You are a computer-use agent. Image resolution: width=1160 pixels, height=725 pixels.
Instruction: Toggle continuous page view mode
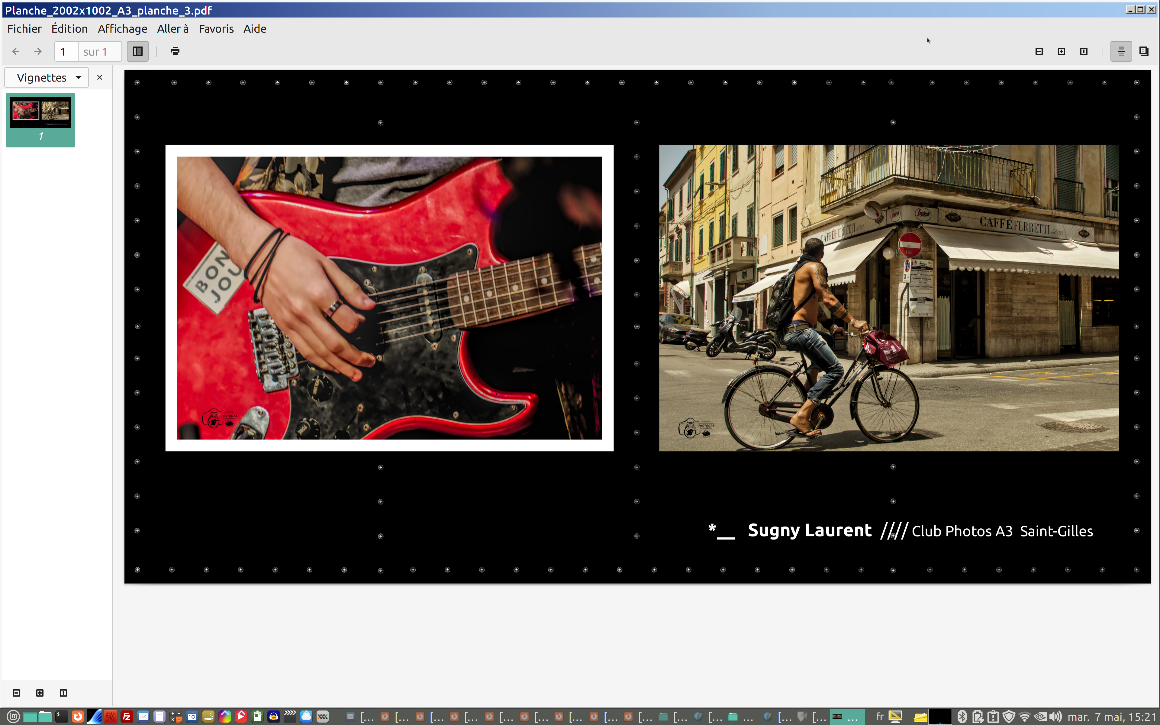1121,51
